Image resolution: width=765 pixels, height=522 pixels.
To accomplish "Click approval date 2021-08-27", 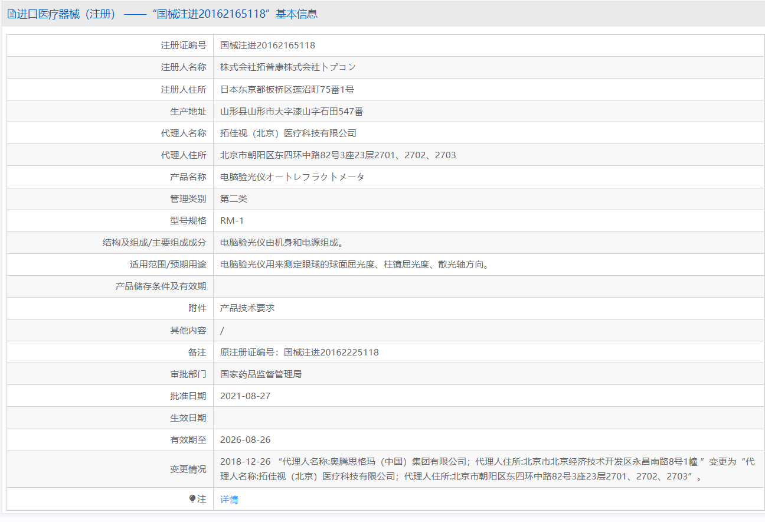I will 245,396.
